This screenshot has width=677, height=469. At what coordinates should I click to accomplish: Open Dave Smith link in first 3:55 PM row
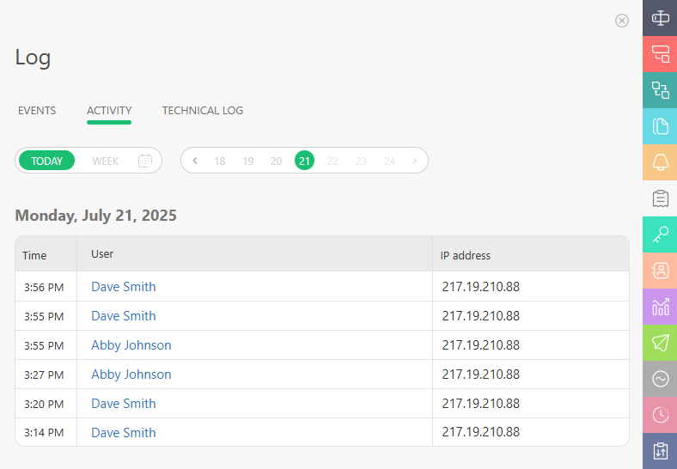(x=124, y=316)
